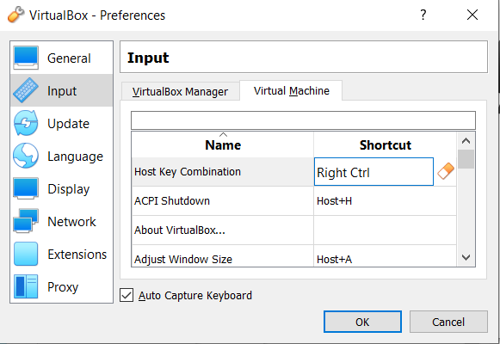
Task: Open the Language globe icon
Action: tap(26, 156)
